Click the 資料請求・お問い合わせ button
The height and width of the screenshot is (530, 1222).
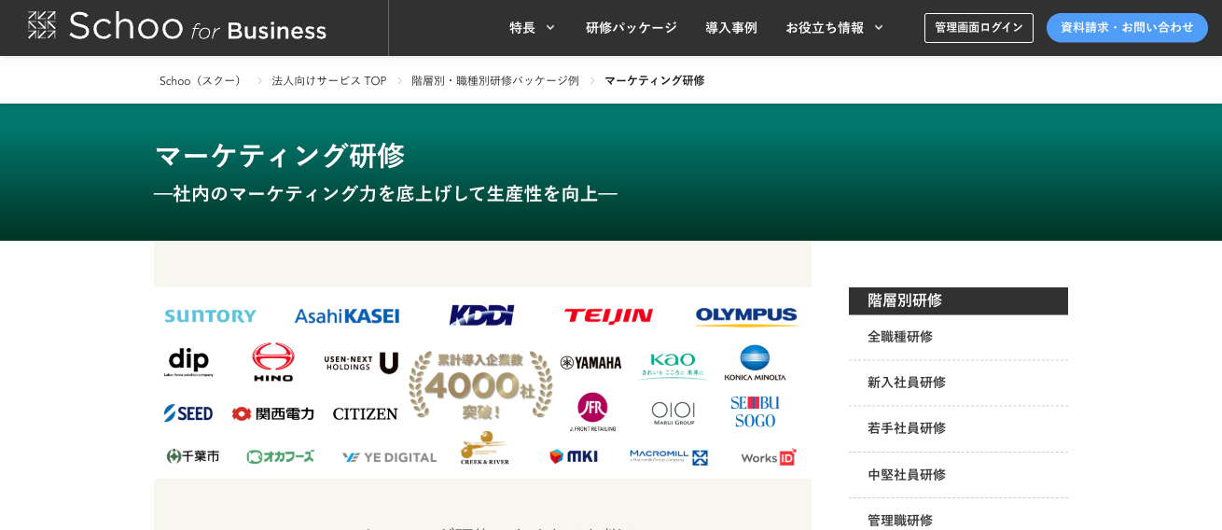(x=1127, y=28)
